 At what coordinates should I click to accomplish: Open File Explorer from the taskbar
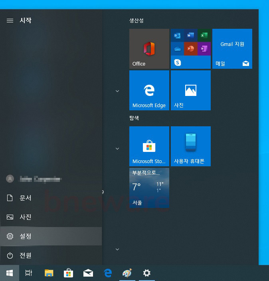49,273
